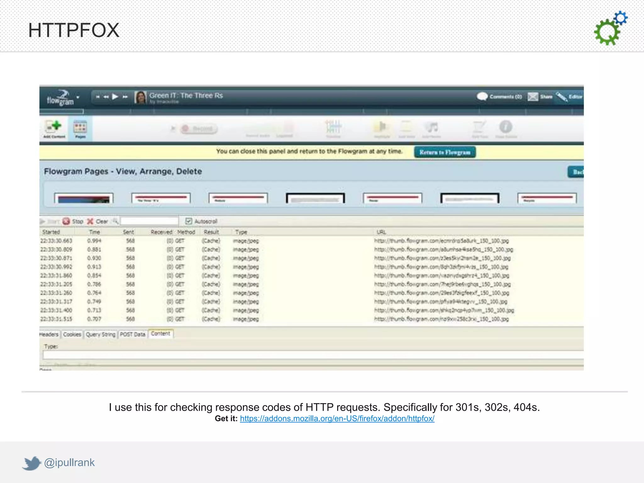Viewport: 644px width, 483px height.
Task: Click the dimmed Record button
Action: (199, 129)
